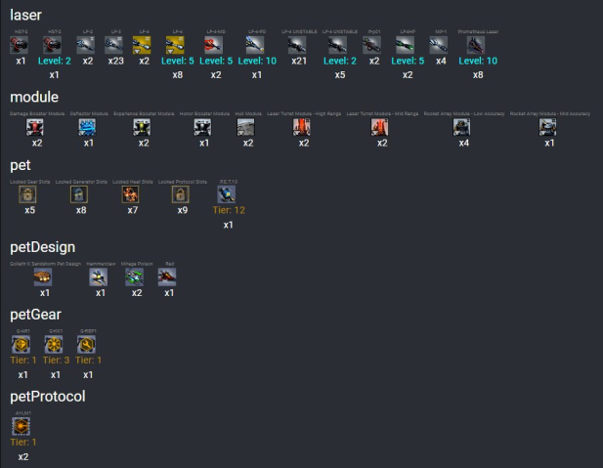The width and height of the screenshot is (603, 468).
Task: Click the "x21" count under LF-4 UNSTABLE
Action: 299,61
